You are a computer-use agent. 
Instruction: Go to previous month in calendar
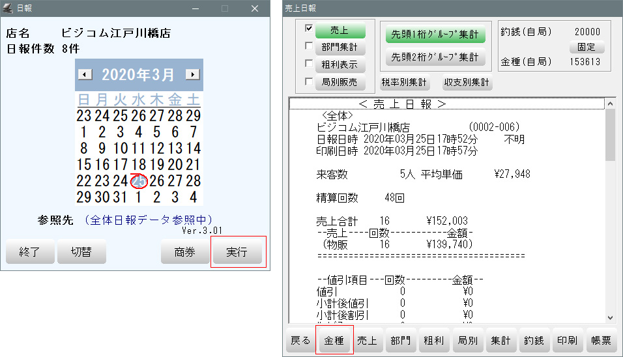click(x=85, y=74)
